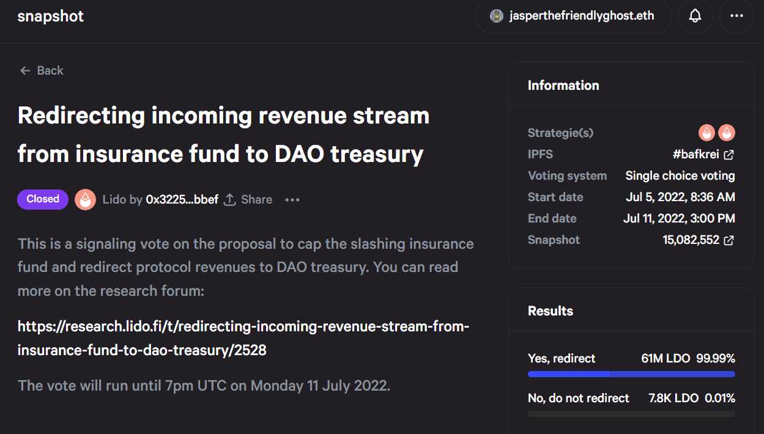
Task: Open the first strategy icon in Information
Action: click(x=707, y=133)
